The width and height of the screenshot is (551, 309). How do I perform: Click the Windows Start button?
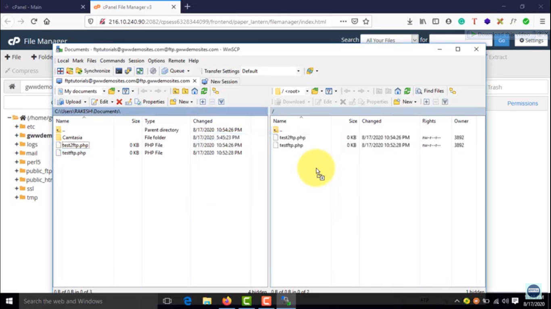pyautogui.click(x=9, y=301)
